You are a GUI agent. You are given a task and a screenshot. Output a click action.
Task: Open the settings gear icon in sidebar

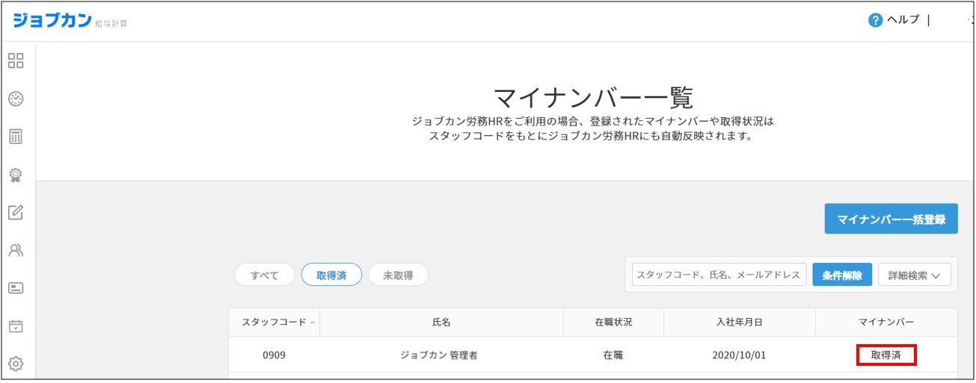pos(16,364)
